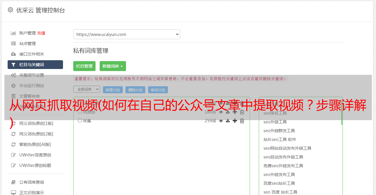Click the 私有词库管理 heading
This screenshot has width=376, height=195.
pyautogui.click(x=91, y=51)
